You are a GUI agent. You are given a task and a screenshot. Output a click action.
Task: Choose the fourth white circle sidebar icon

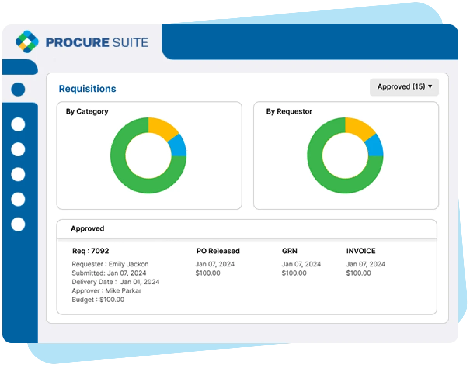pyautogui.click(x=18, y=199)
